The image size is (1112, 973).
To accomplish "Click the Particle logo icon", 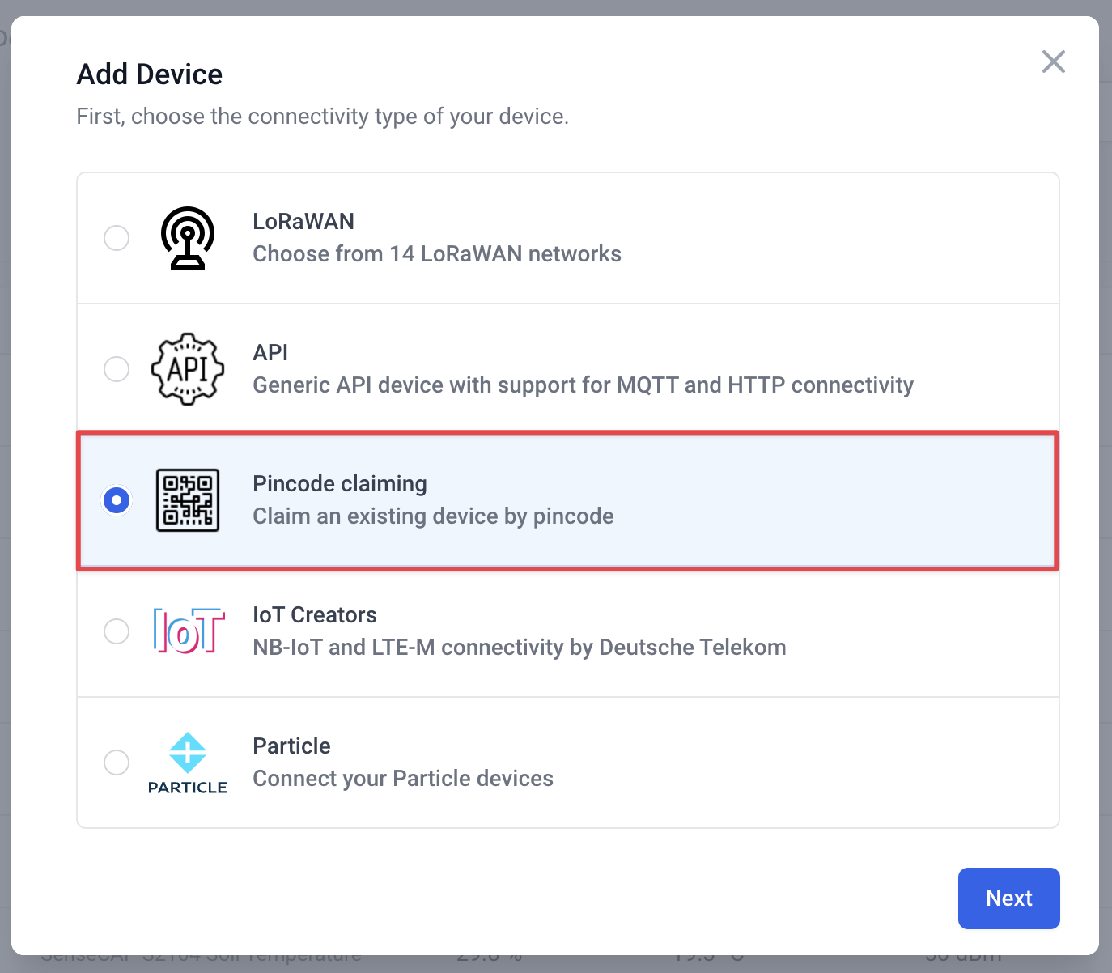I will [x=188, y=763].
